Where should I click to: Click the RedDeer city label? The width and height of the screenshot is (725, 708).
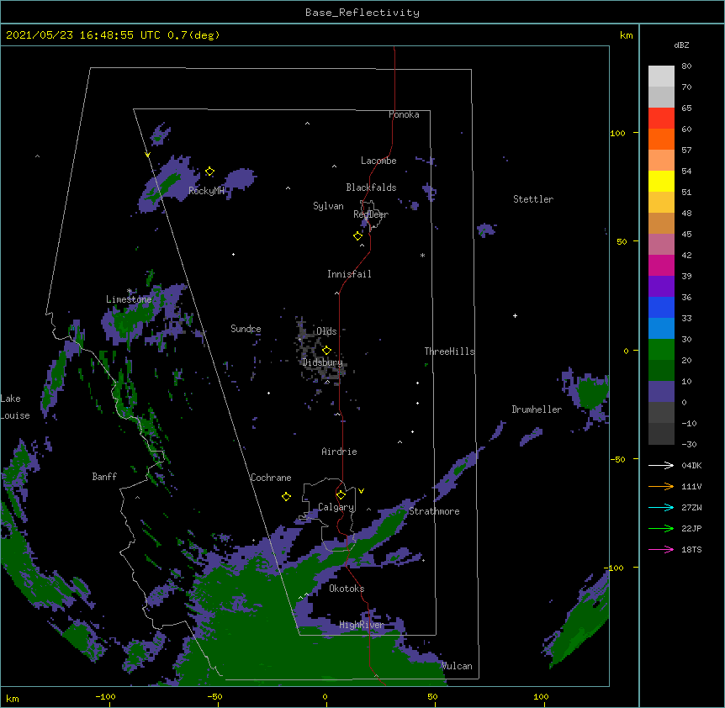(371, 214)
